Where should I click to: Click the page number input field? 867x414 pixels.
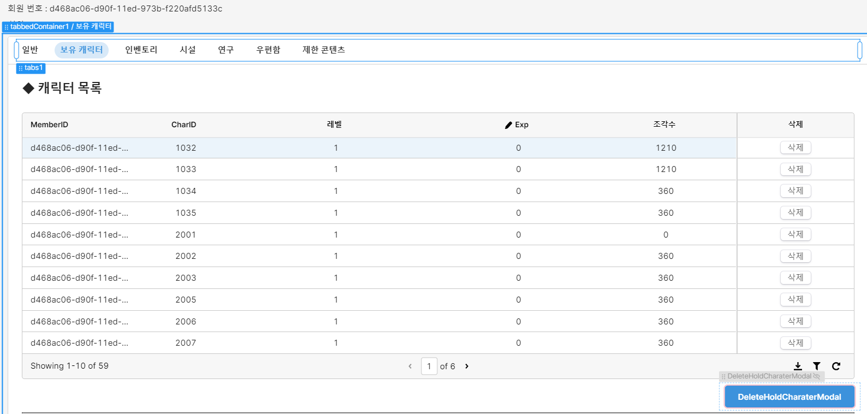429,366
